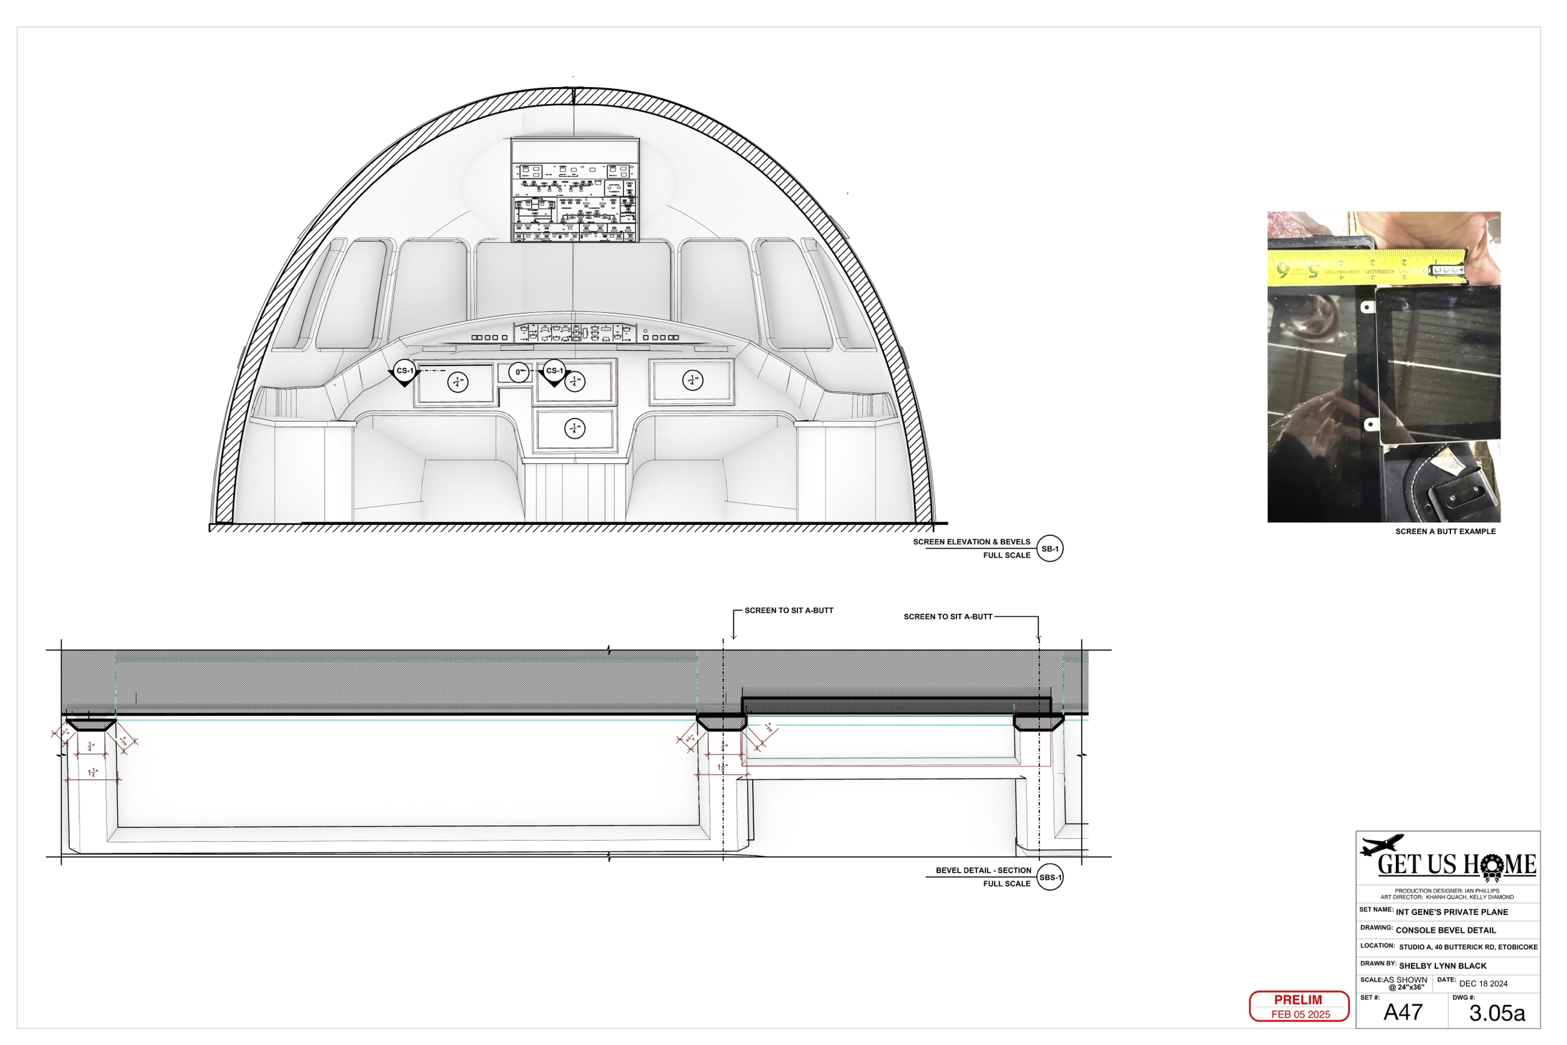Click the 'SCREEN TO SIT A-BUTT' label above the section's left dashed line
This screenshot has width=1567, height=1045.
[789, 610]
